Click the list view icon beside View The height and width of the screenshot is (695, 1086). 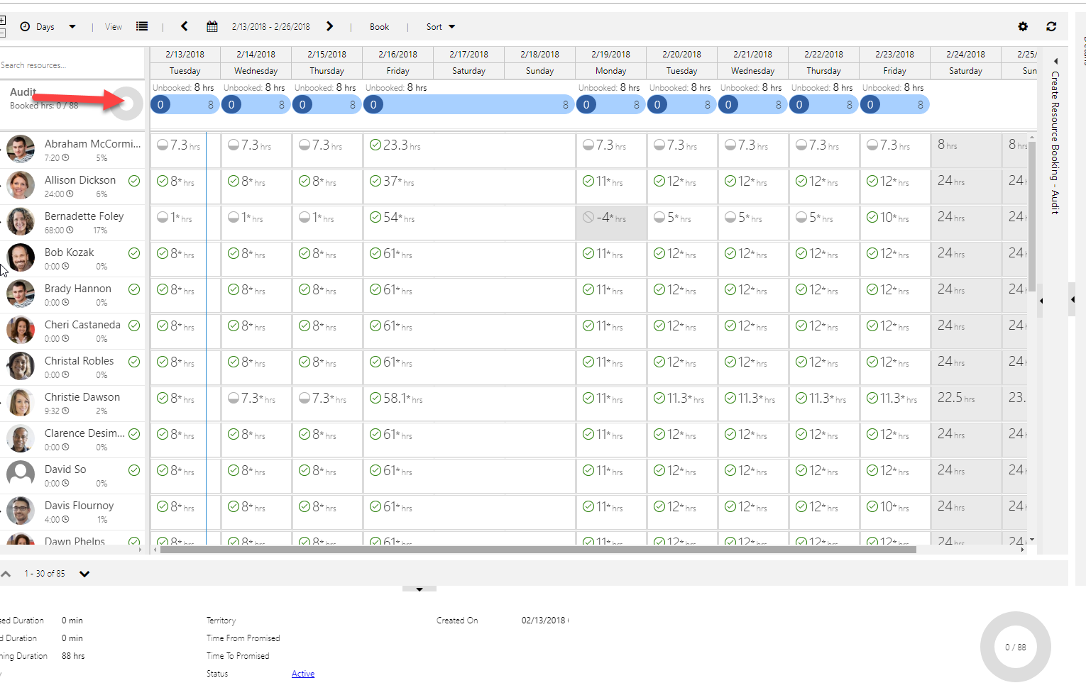pos(142,27)
